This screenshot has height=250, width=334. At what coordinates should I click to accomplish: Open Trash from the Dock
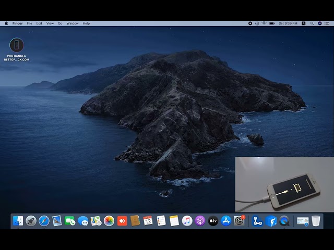[x=316, y=221]
